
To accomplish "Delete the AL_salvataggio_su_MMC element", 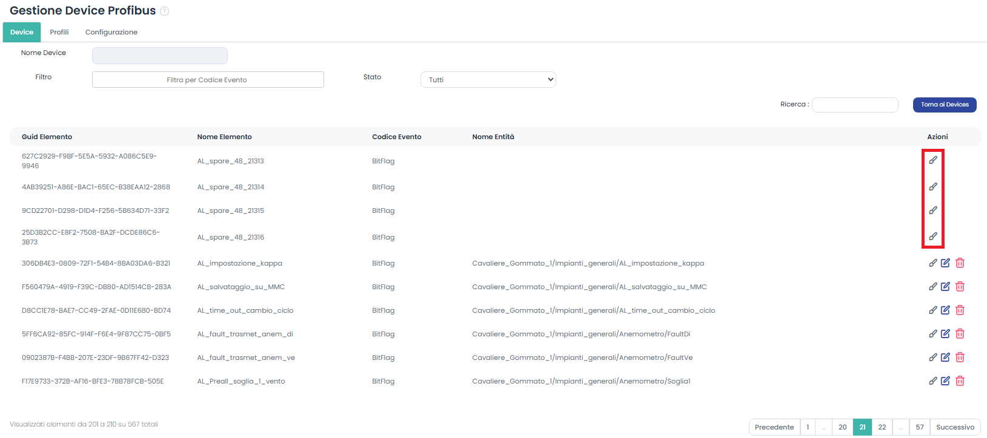I will (x=960, y=287).
